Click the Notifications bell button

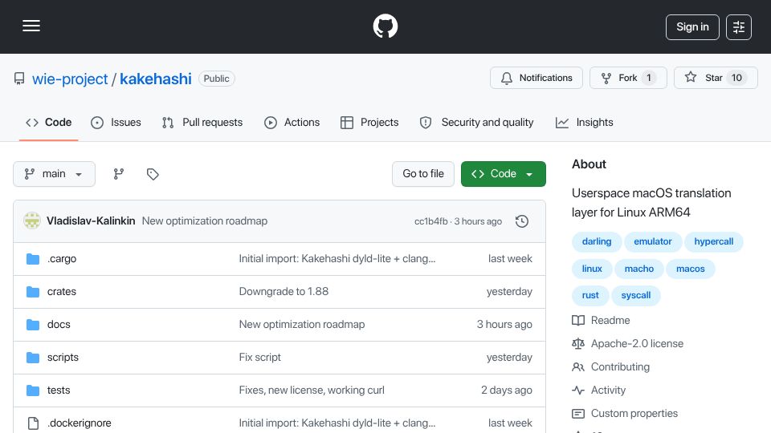(536, 78)
